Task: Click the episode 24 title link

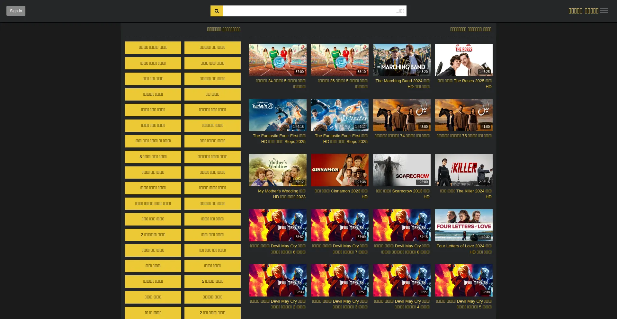Action: [281, 84]
